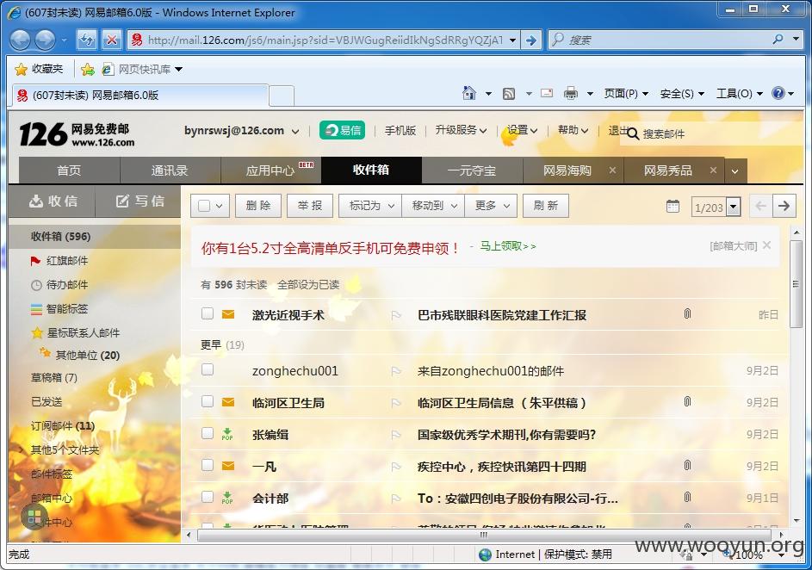Click the vertical scrollbar thumb of mail list
Screen dimensions: 812x570
point(796,283)
